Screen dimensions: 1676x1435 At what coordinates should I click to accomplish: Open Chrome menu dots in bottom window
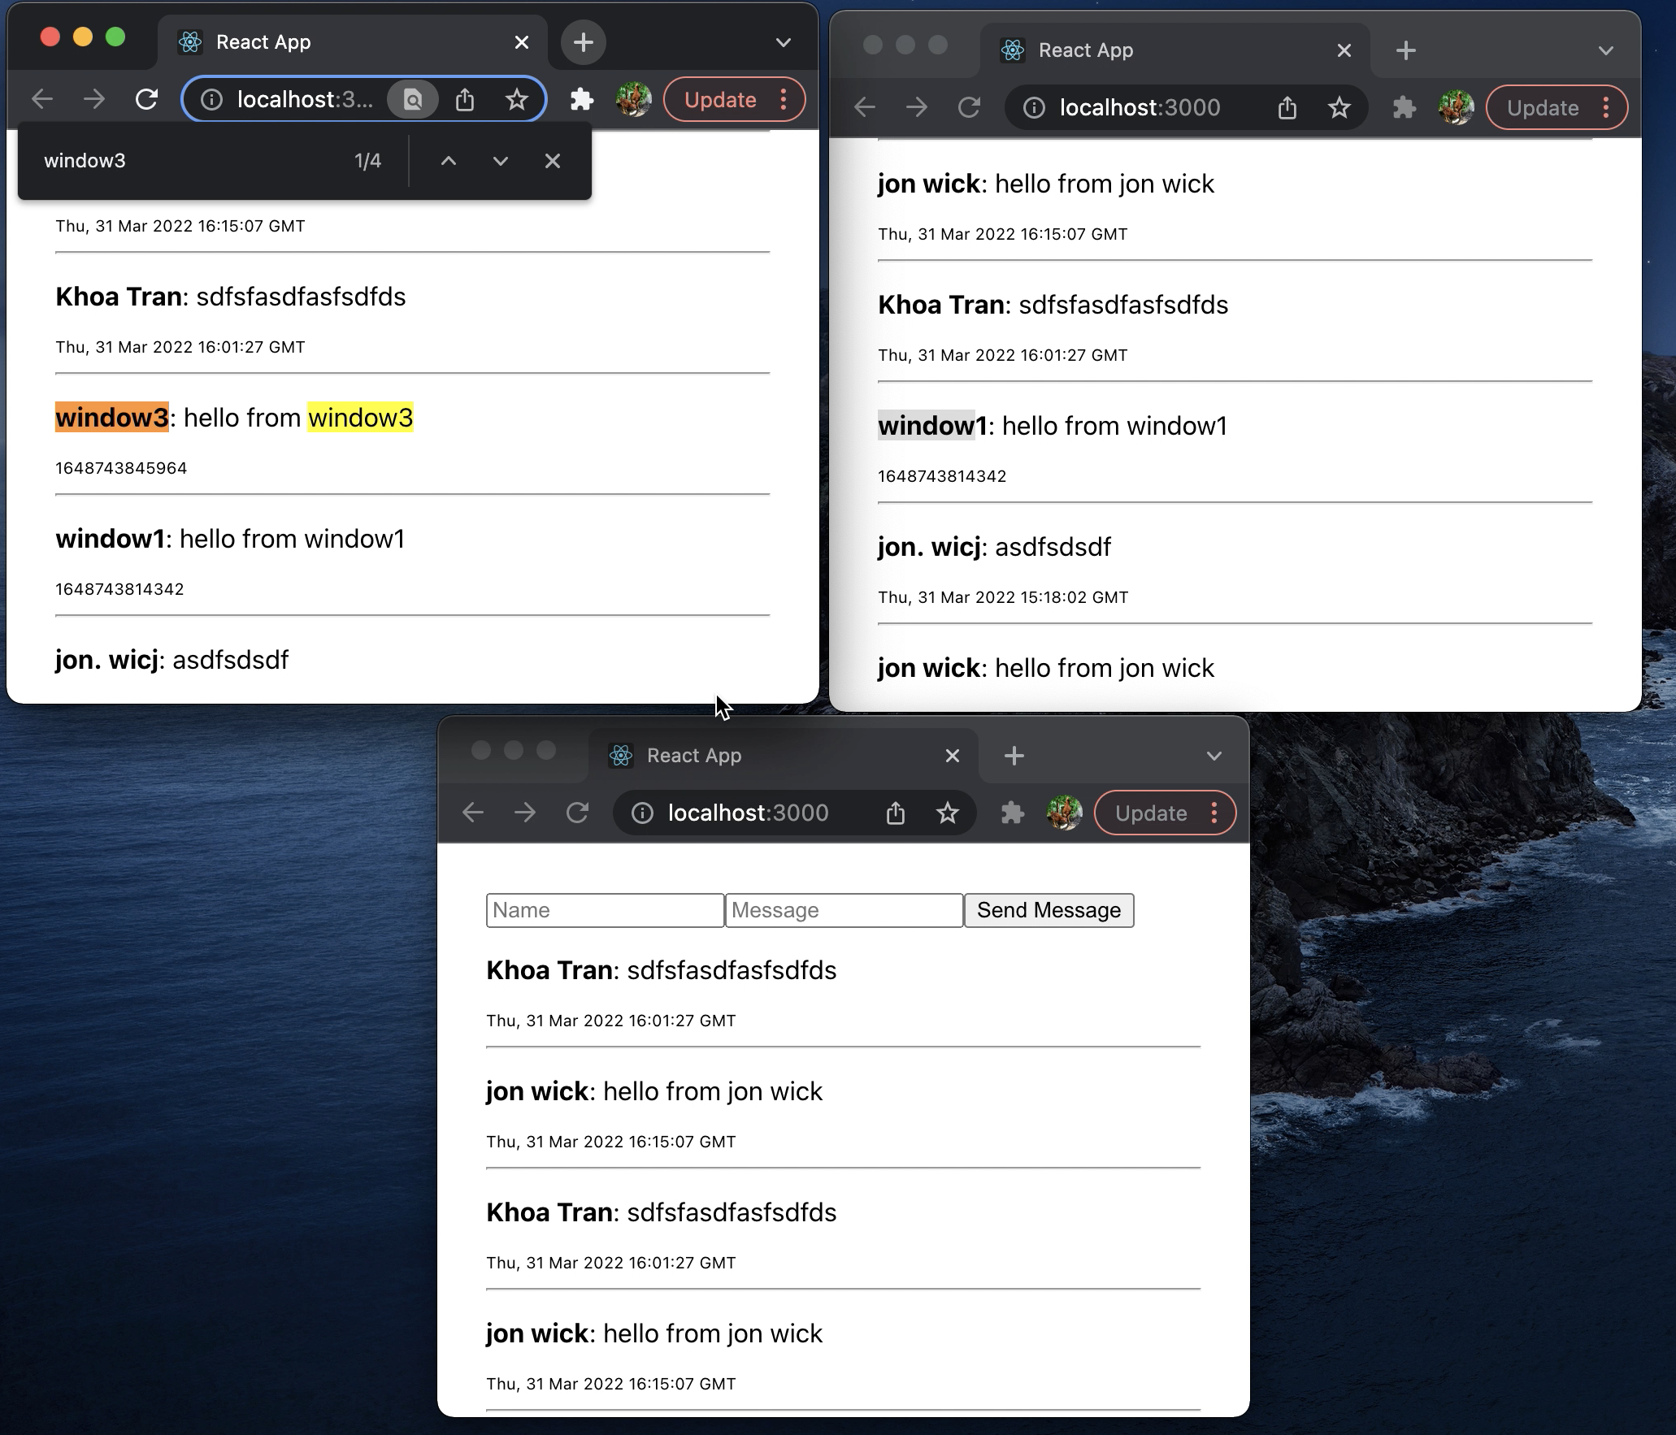point(1214,813)
